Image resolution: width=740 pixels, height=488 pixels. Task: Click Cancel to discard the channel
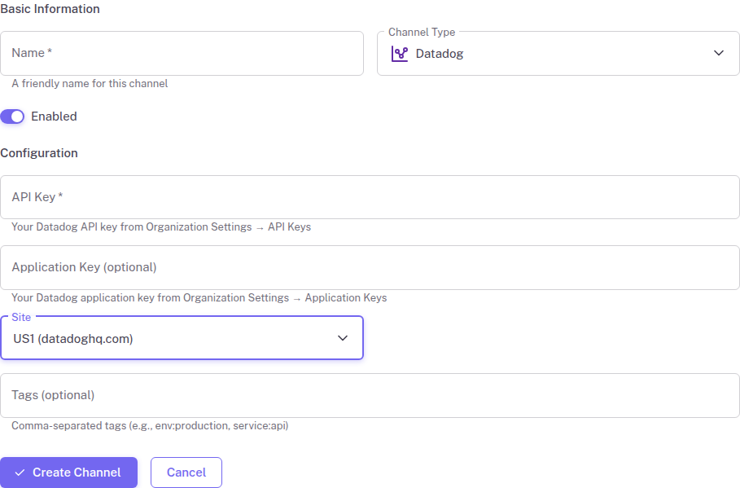click(186, 473)
